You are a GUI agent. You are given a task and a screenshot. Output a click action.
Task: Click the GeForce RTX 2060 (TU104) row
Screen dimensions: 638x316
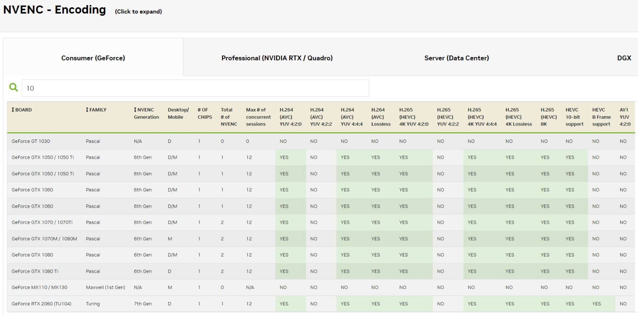point(38,304)
